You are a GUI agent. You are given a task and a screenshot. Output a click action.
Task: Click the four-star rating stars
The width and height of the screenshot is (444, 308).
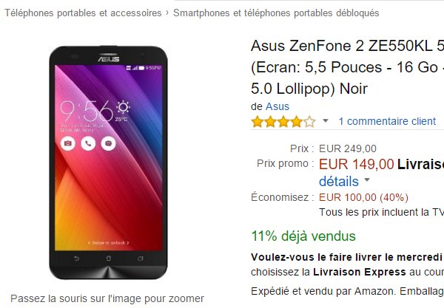click(x=283, y=122)
